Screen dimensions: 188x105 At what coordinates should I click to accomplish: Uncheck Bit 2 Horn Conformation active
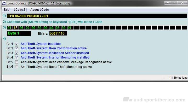[16, 48]
